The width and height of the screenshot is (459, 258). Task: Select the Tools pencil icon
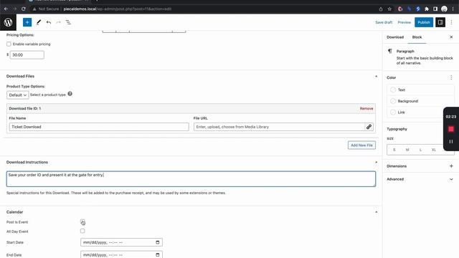pos(39,22)
